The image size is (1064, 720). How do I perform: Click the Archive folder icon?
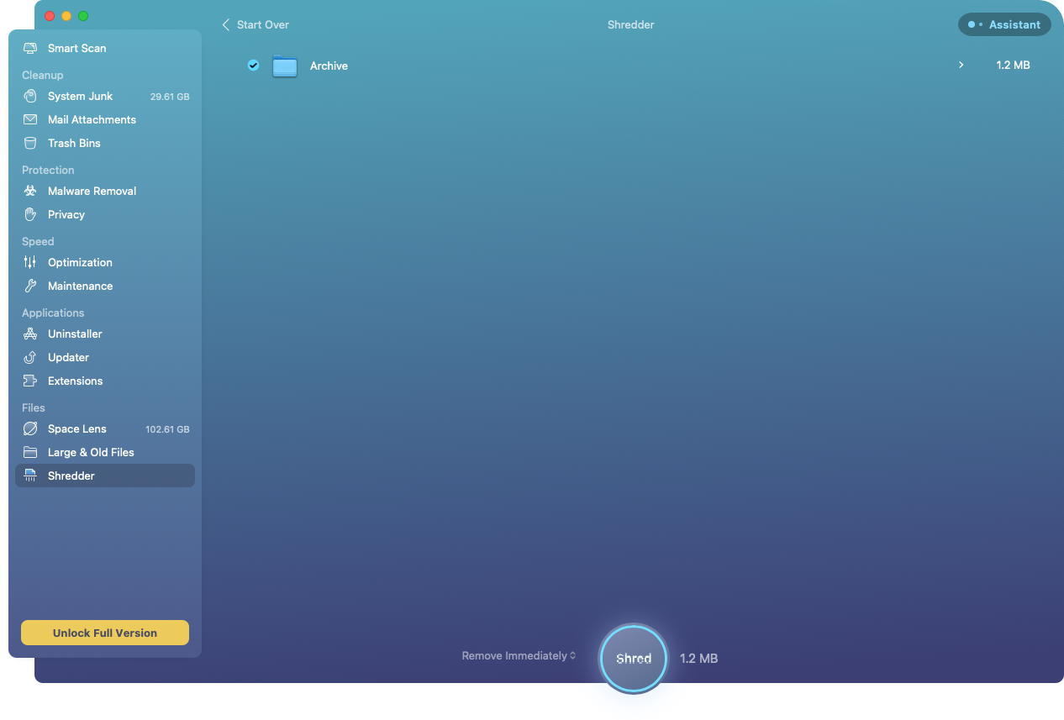click(285, 66)
